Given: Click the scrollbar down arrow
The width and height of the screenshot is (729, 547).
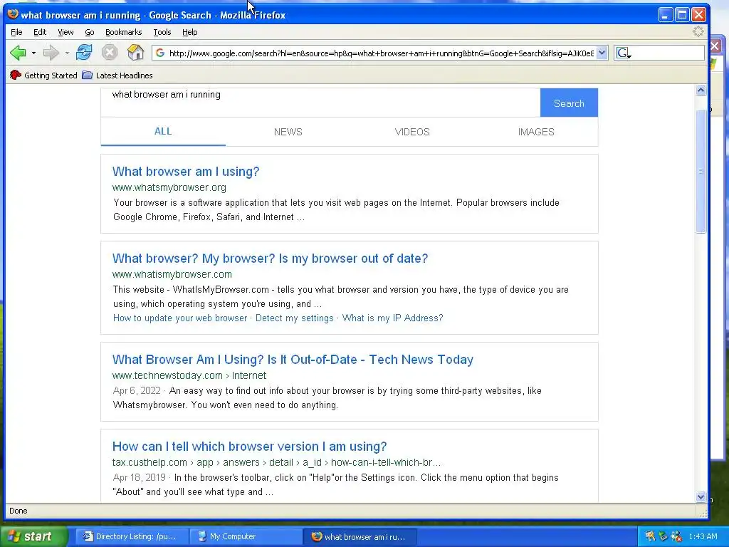Looking at the screenshot, I should coord(701,496).
